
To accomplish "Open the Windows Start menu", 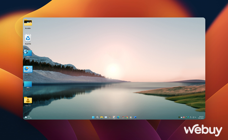I will tap(93, 117).
